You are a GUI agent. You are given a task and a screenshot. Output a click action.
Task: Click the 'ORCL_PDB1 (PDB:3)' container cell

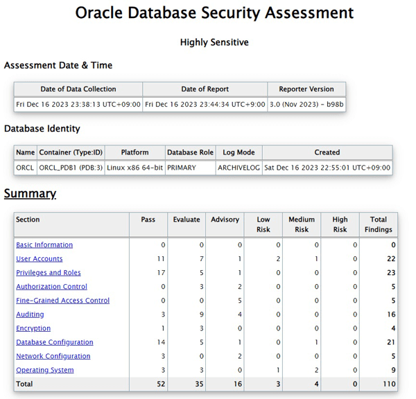tap(71, 168)
